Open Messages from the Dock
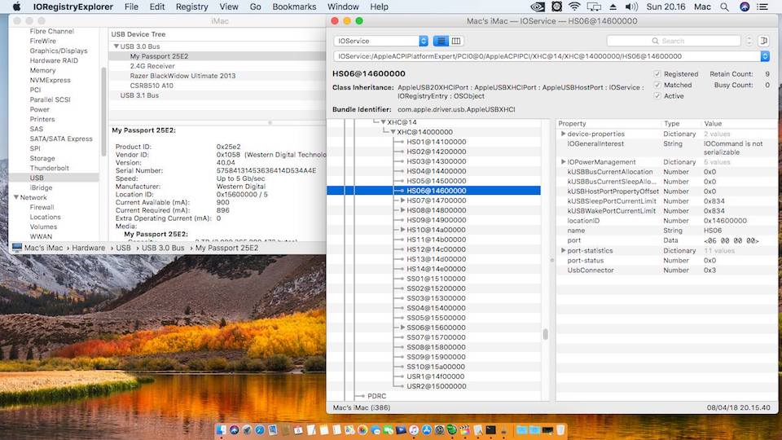Image resolution: width=782 pixels, height=440 pixels. (375, 429)
